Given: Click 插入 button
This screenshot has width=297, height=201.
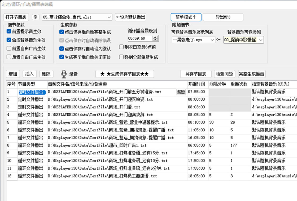Looking at the screenshot, I should click(x=29, y=74).
